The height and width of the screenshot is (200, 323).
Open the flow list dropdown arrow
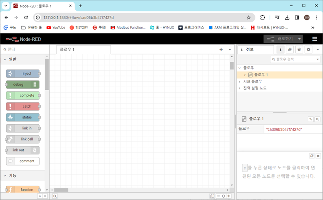pos(230,49)
